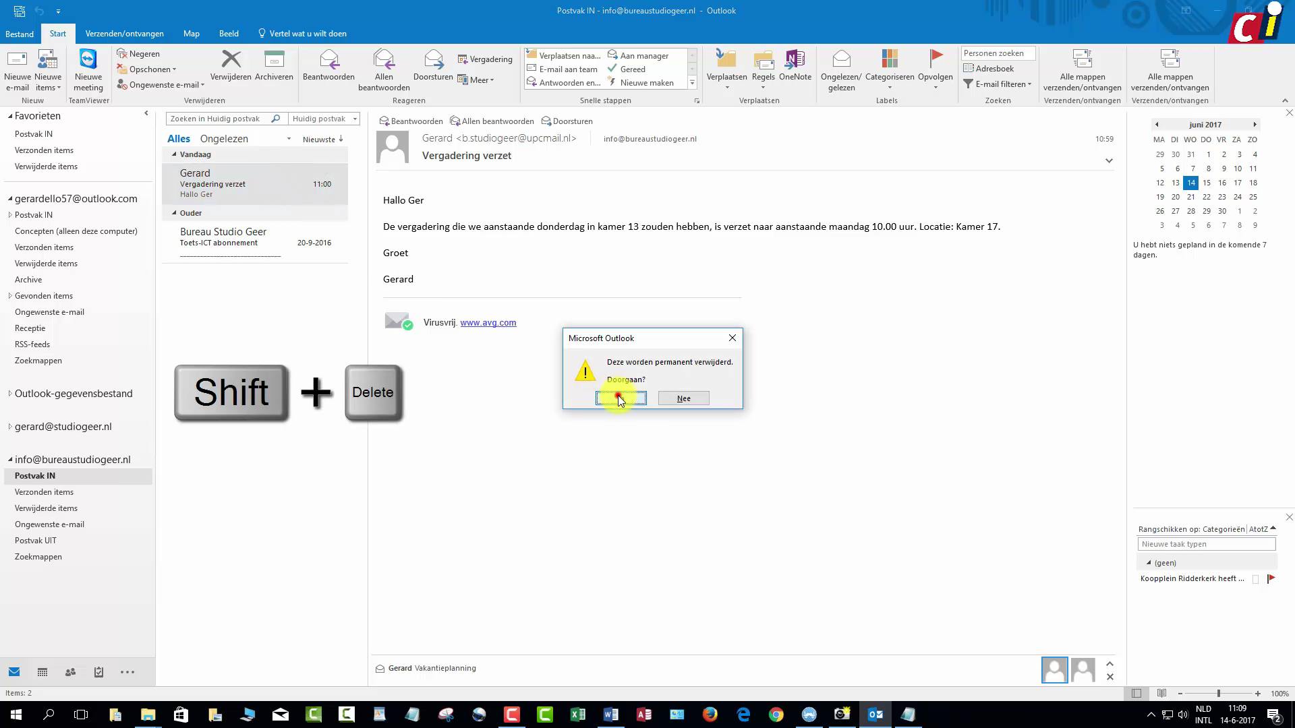Click the Regels icon in the Verplaatsen group
This screenshot has height=728, width=1295.
tap(763, 67)
